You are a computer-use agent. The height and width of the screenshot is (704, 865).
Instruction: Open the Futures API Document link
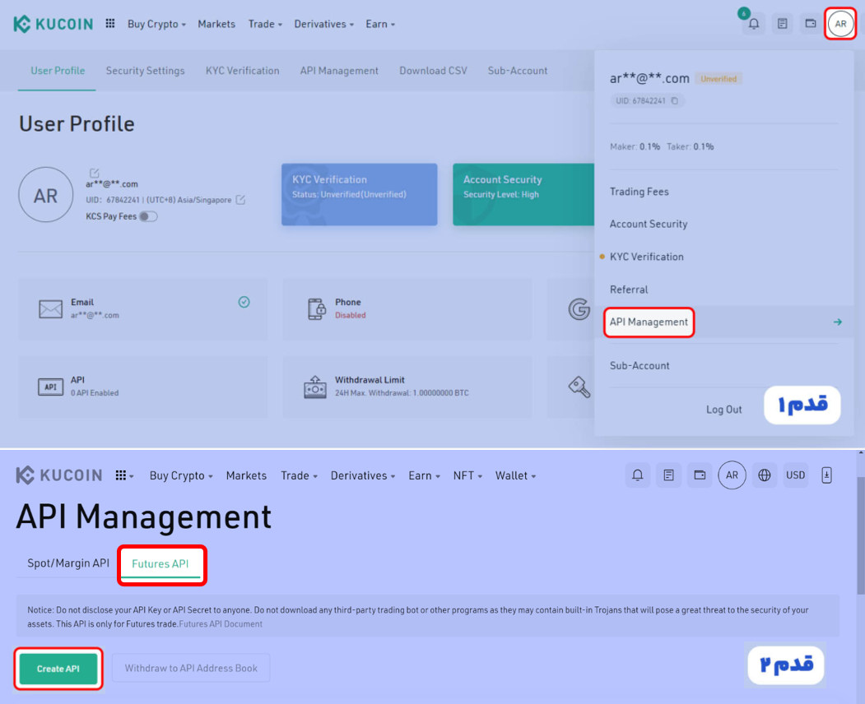pos(221,624)
